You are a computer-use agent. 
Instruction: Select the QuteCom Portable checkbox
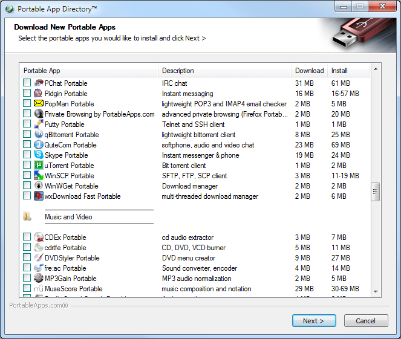[27, 145]
